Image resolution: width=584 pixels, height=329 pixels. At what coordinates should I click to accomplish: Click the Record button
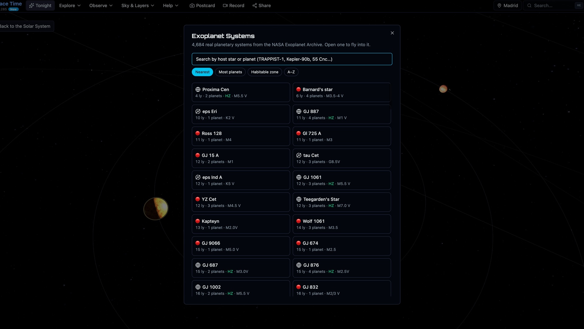(x=234, y=5)
